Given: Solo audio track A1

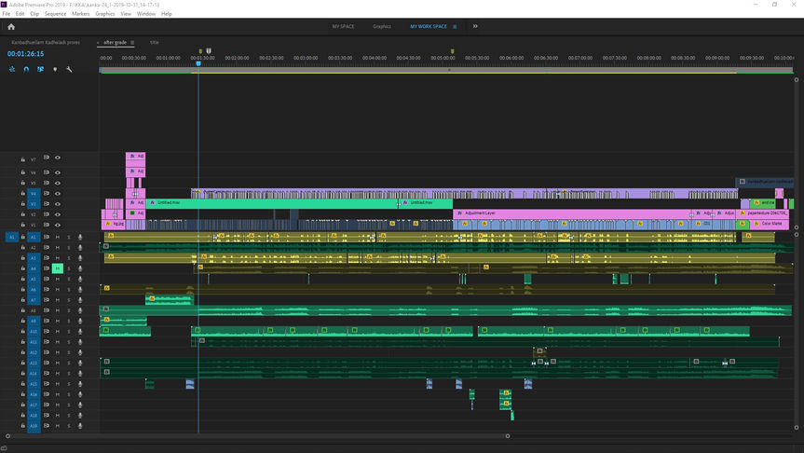Looking at the screenshot, I should (69, 237).
